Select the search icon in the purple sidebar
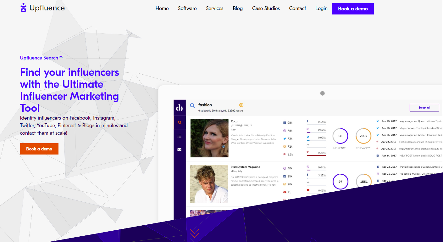This screenshot has width=443, height=242. click(x=180, y=122)
